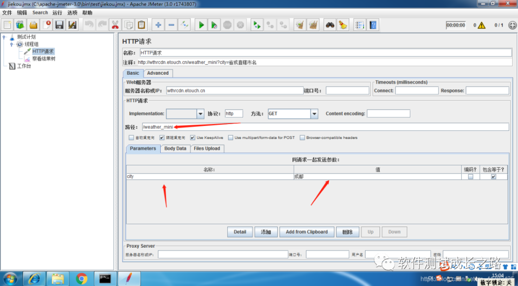The width and height of the screenshot is (518, 286).
Task: Open Chrome from the Windows taskbar
Action: [82, 279]
